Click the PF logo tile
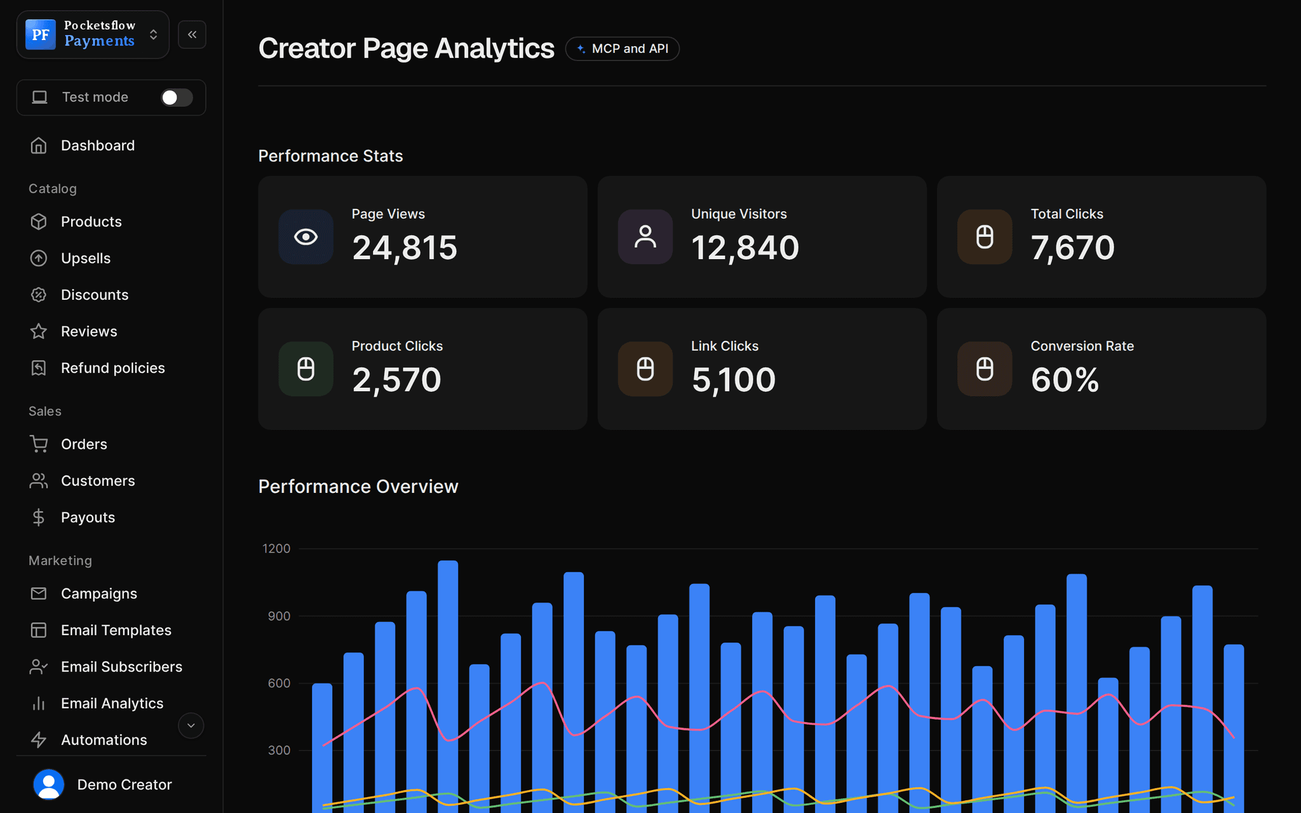 click(x=41, y=34)
